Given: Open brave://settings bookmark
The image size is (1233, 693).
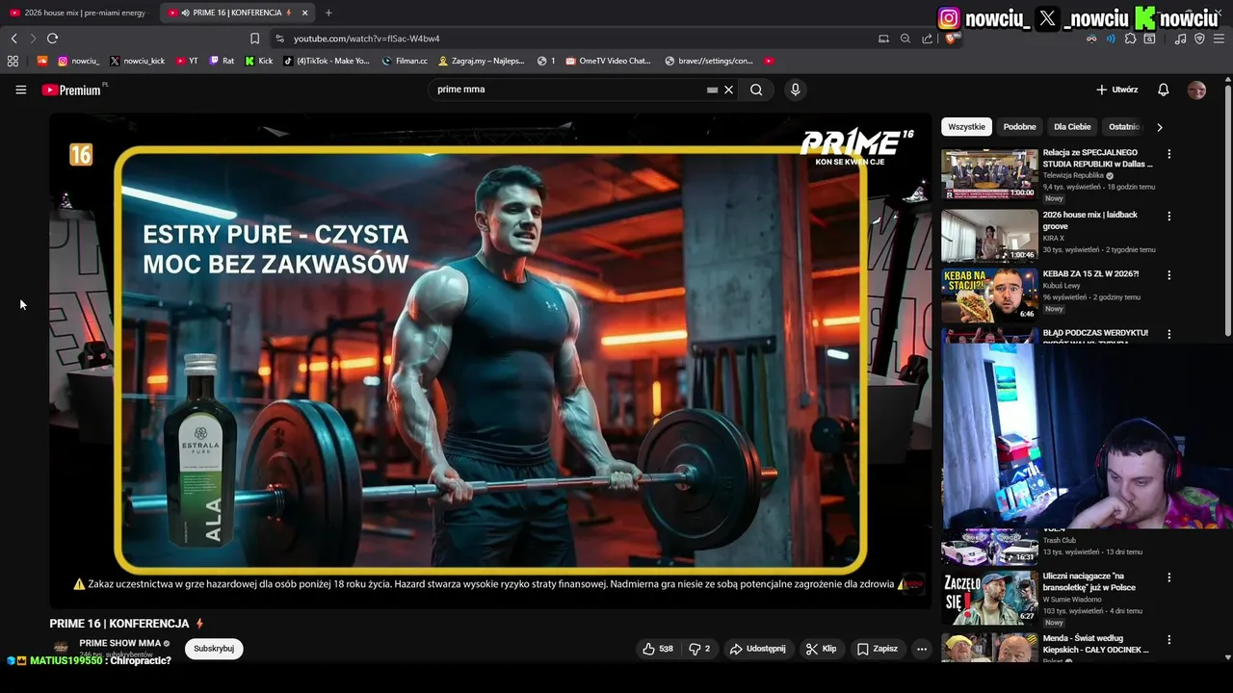Looking at the screenshot, I should (708, 61).
